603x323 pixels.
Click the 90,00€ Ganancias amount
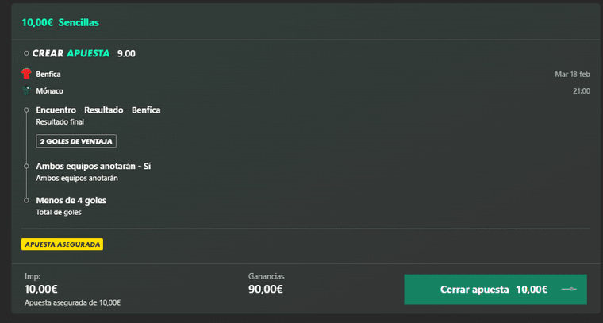click(265, 289)
